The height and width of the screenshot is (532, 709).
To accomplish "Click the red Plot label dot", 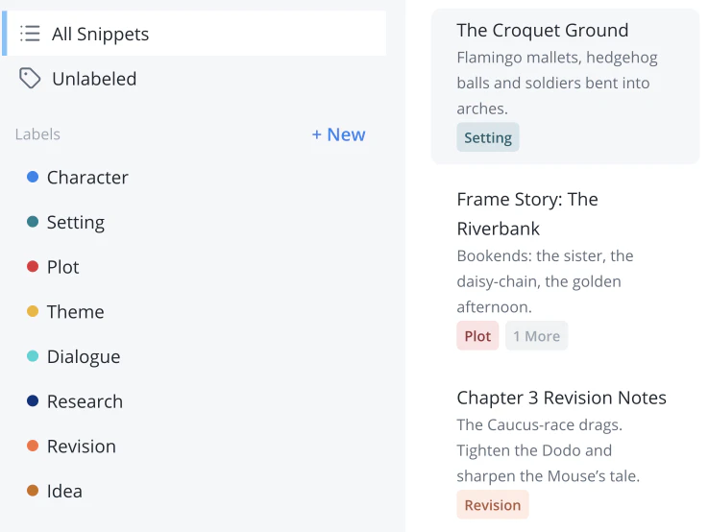I will click(x=33, y=266).
